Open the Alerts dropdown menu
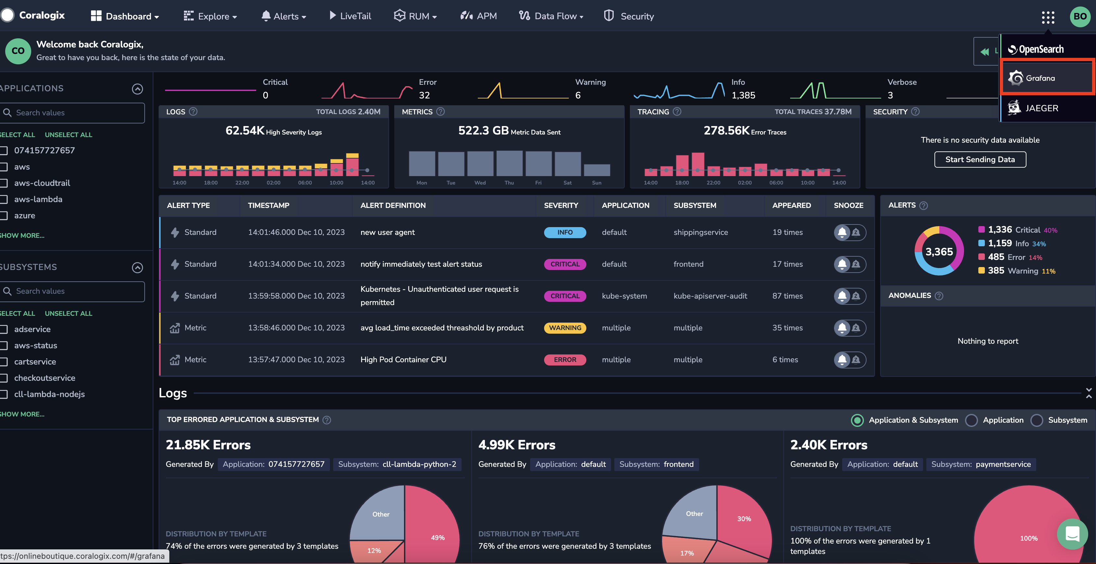The width and height of the screenshot is (1096, 564). point(283,16)
